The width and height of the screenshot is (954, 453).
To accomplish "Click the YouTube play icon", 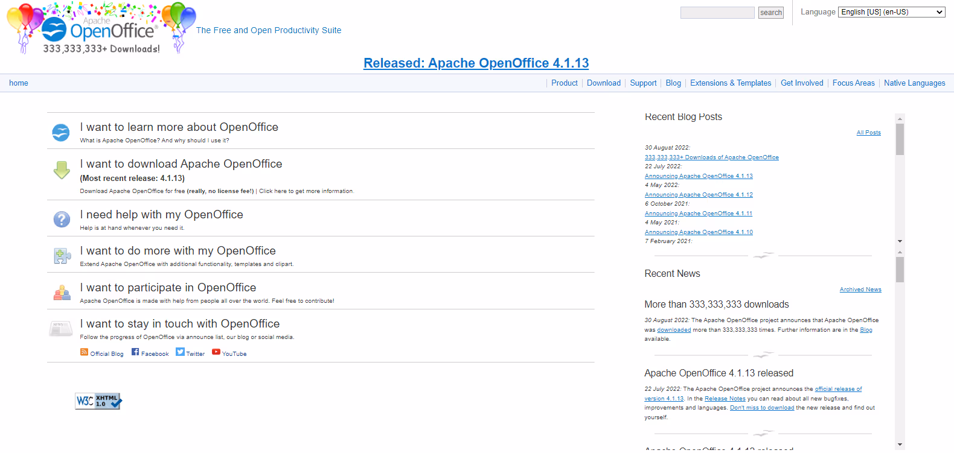I will point(216,352).
